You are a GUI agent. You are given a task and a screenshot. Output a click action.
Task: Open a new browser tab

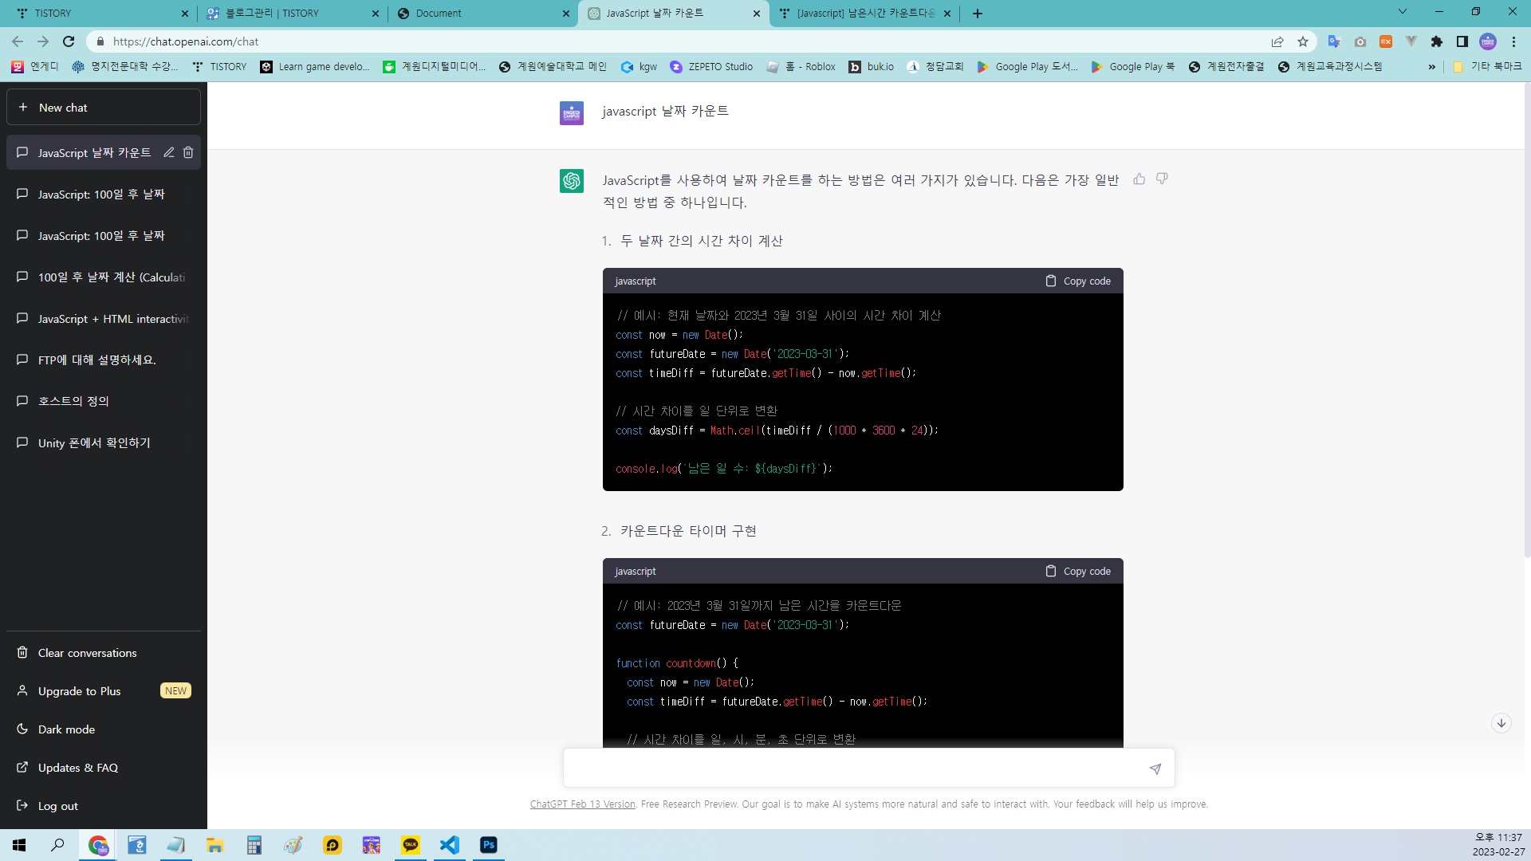click(978, 14)
